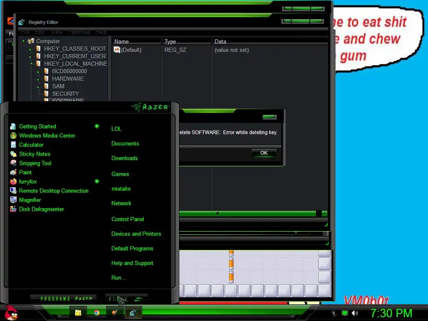Open Network from the Start menu
This screenshot has width=428, height=321.
pos(121,204)
